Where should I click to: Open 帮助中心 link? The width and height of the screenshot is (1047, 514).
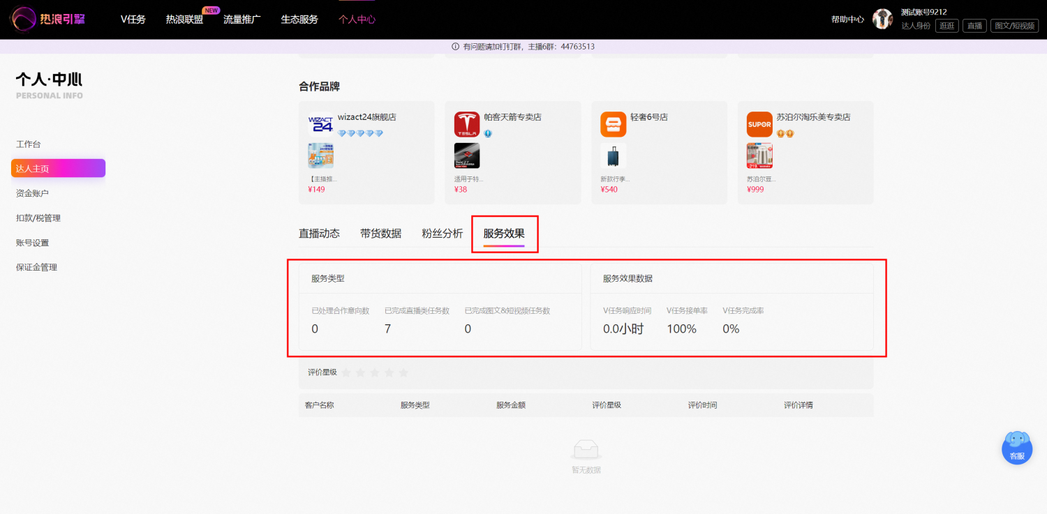pos(847,20)
